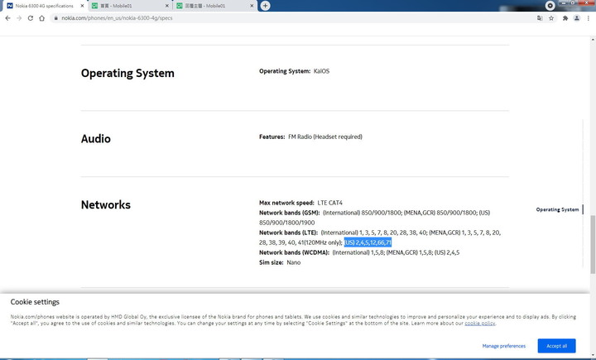Open a new tab with plus button
The height and width of the screenshot is (360, 596).
[266, 6]
